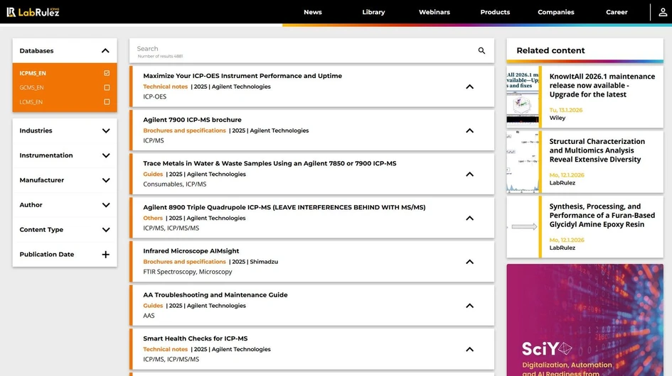Screen dimensions: 672x376
Task: Open the News menu
Action: [312, 12]
